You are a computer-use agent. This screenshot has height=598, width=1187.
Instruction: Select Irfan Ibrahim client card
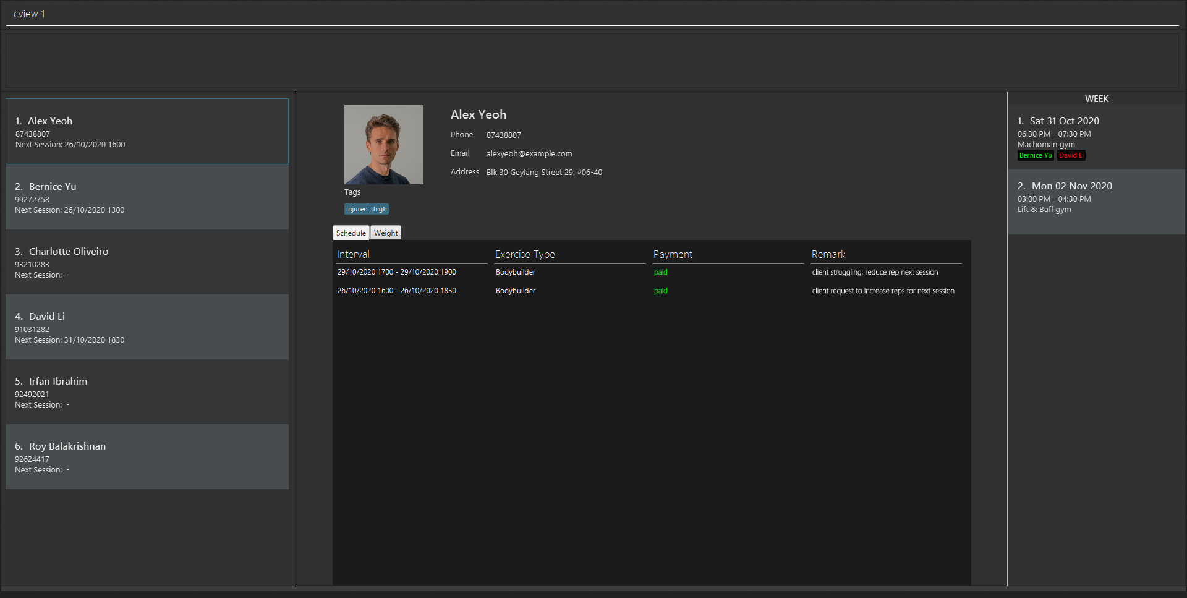[x=147, y=392]
